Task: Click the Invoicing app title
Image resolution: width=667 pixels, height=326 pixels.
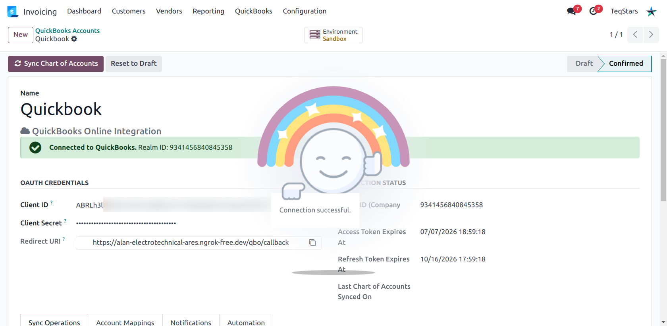Action: pyautogui.click(x=40, y=12)
